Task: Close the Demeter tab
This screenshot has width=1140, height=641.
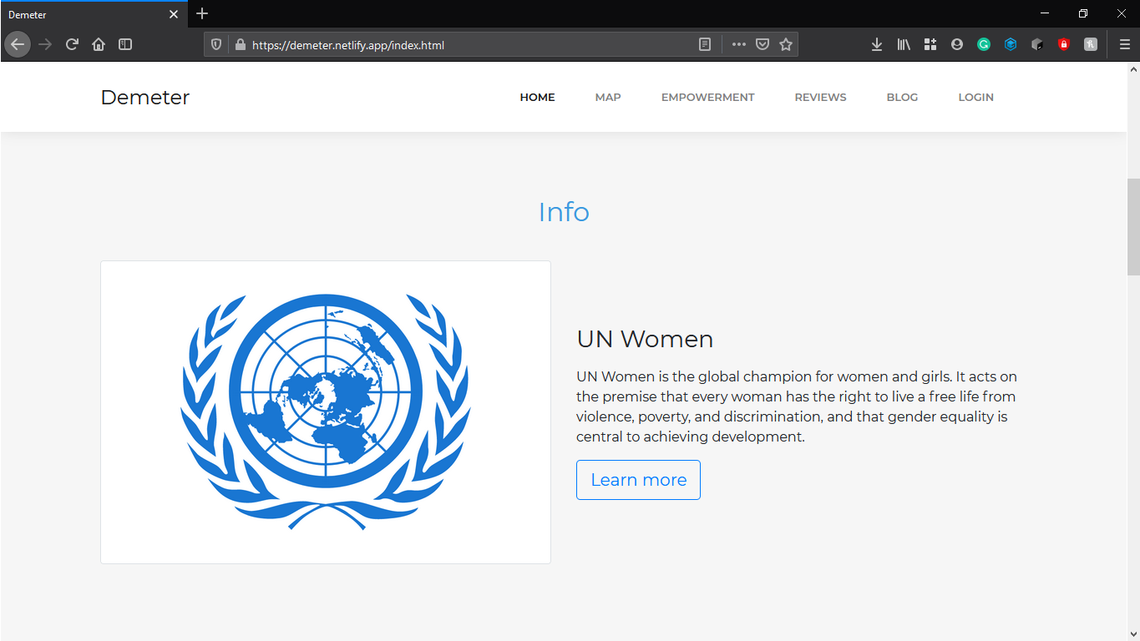Action: click(x=174, y=14)
